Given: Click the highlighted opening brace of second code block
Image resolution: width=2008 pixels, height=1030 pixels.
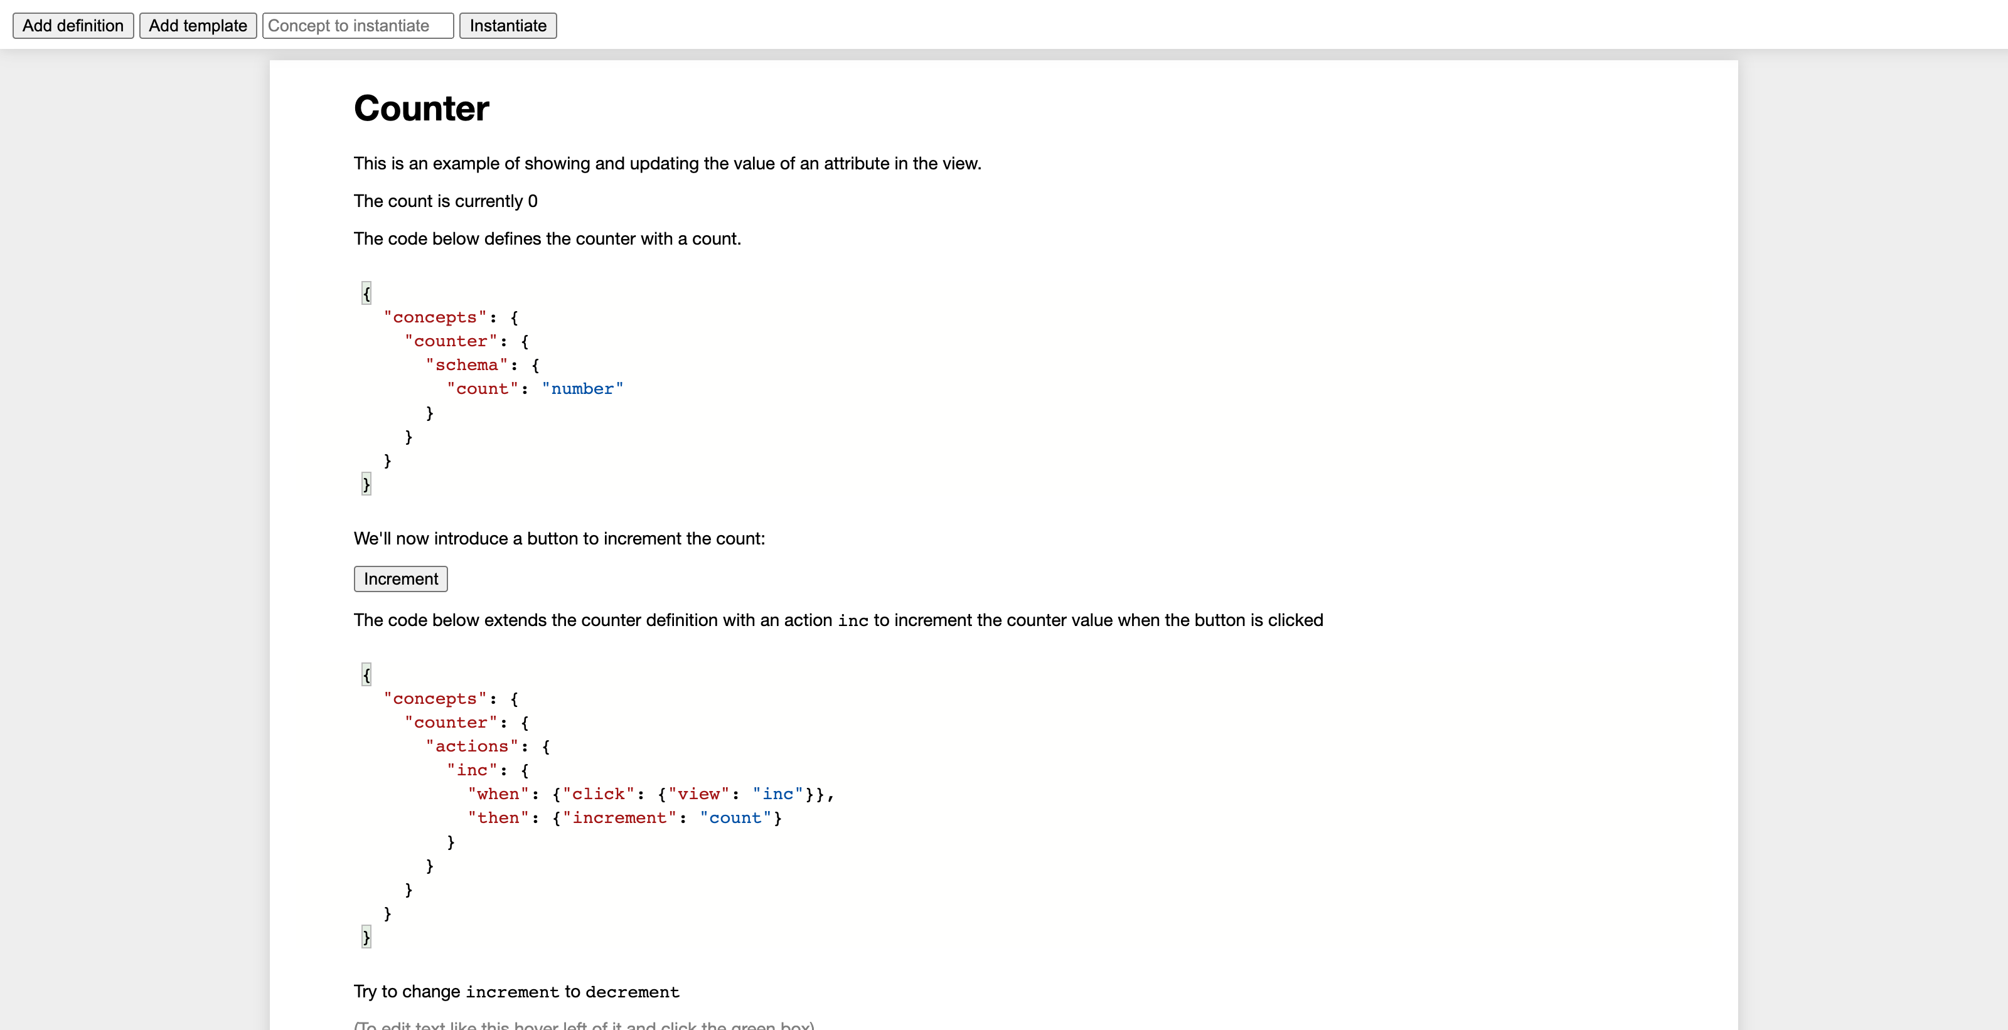Looking at the screenshot, I should click(366, 674).
